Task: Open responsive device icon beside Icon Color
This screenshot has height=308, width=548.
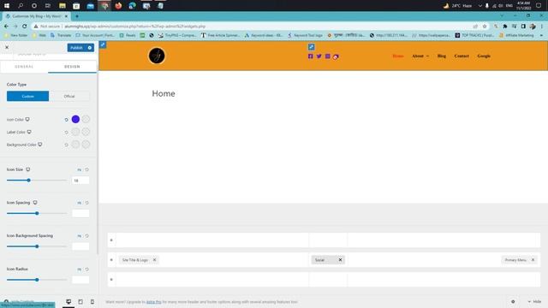Action: point(27,120)
